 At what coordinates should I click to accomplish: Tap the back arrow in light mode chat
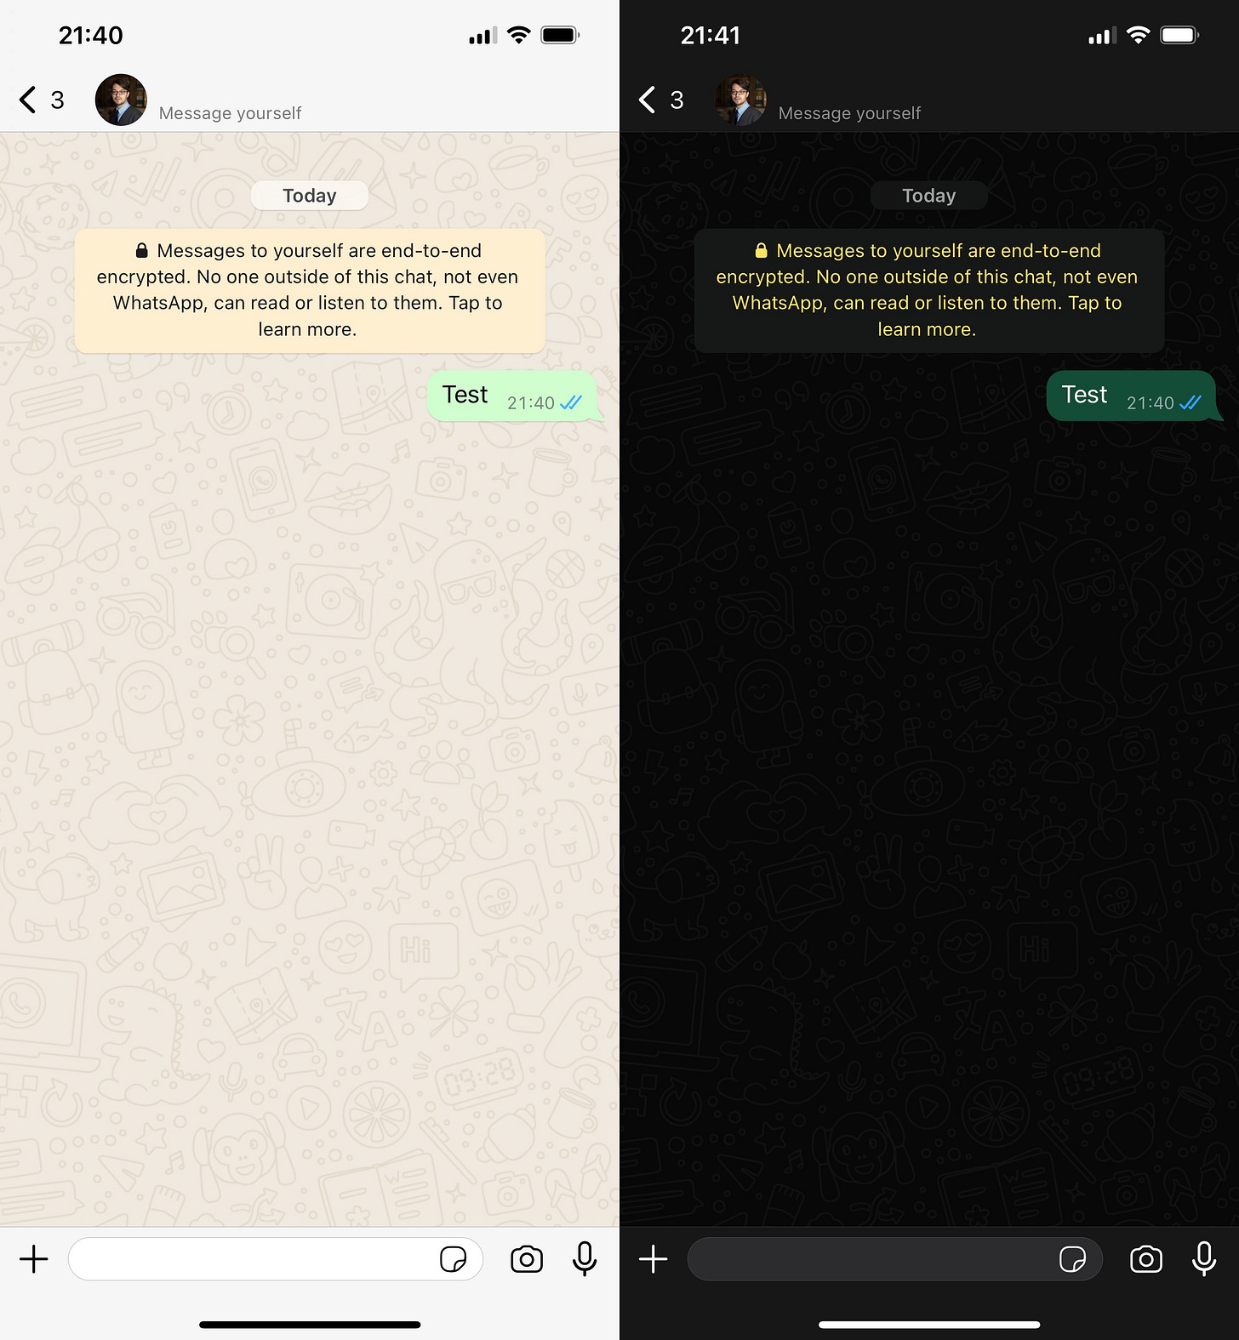[28, 100]
